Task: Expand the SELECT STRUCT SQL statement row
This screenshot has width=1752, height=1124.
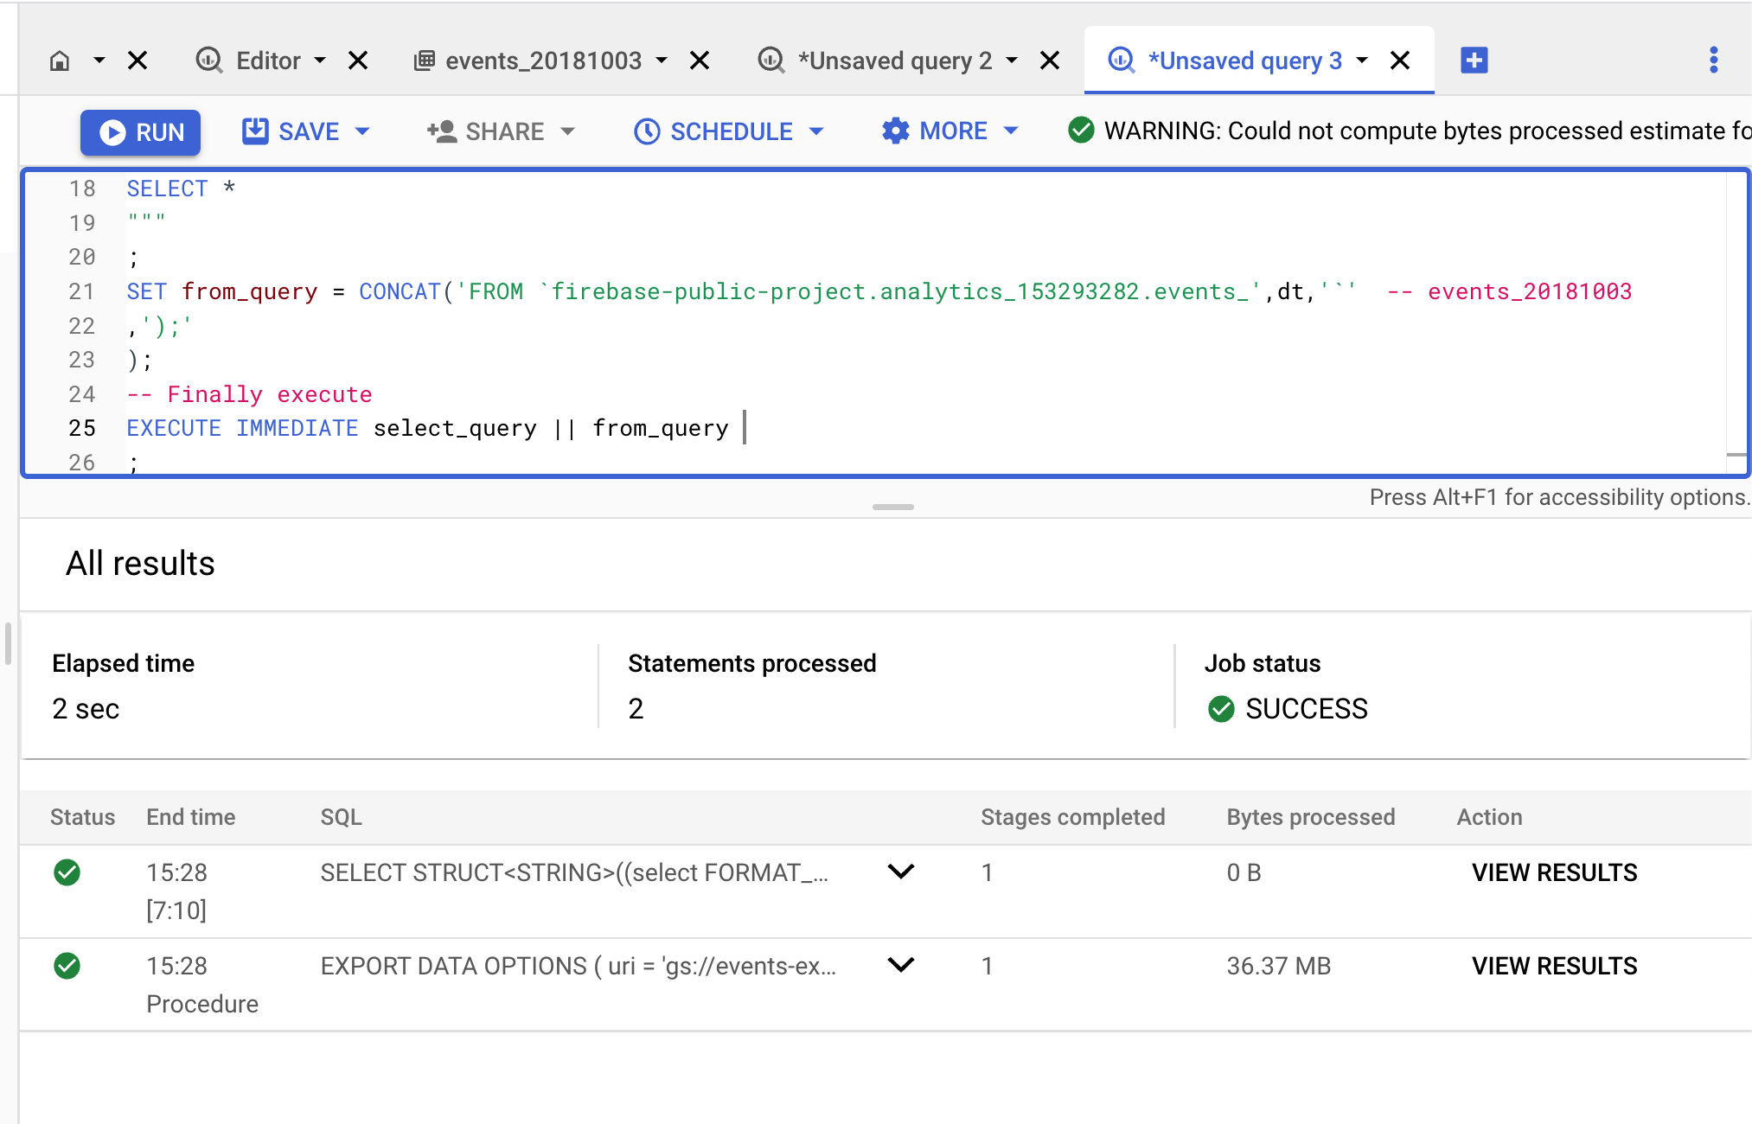Action: point(901,872)
